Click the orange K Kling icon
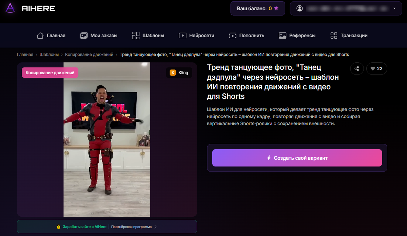 pos(173,73)
